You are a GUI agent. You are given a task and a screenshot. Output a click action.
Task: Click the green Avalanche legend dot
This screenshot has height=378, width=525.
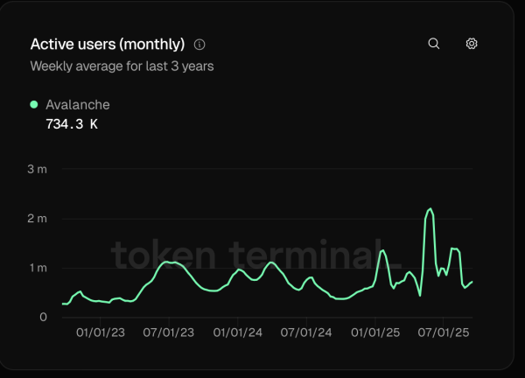(34, 104)
